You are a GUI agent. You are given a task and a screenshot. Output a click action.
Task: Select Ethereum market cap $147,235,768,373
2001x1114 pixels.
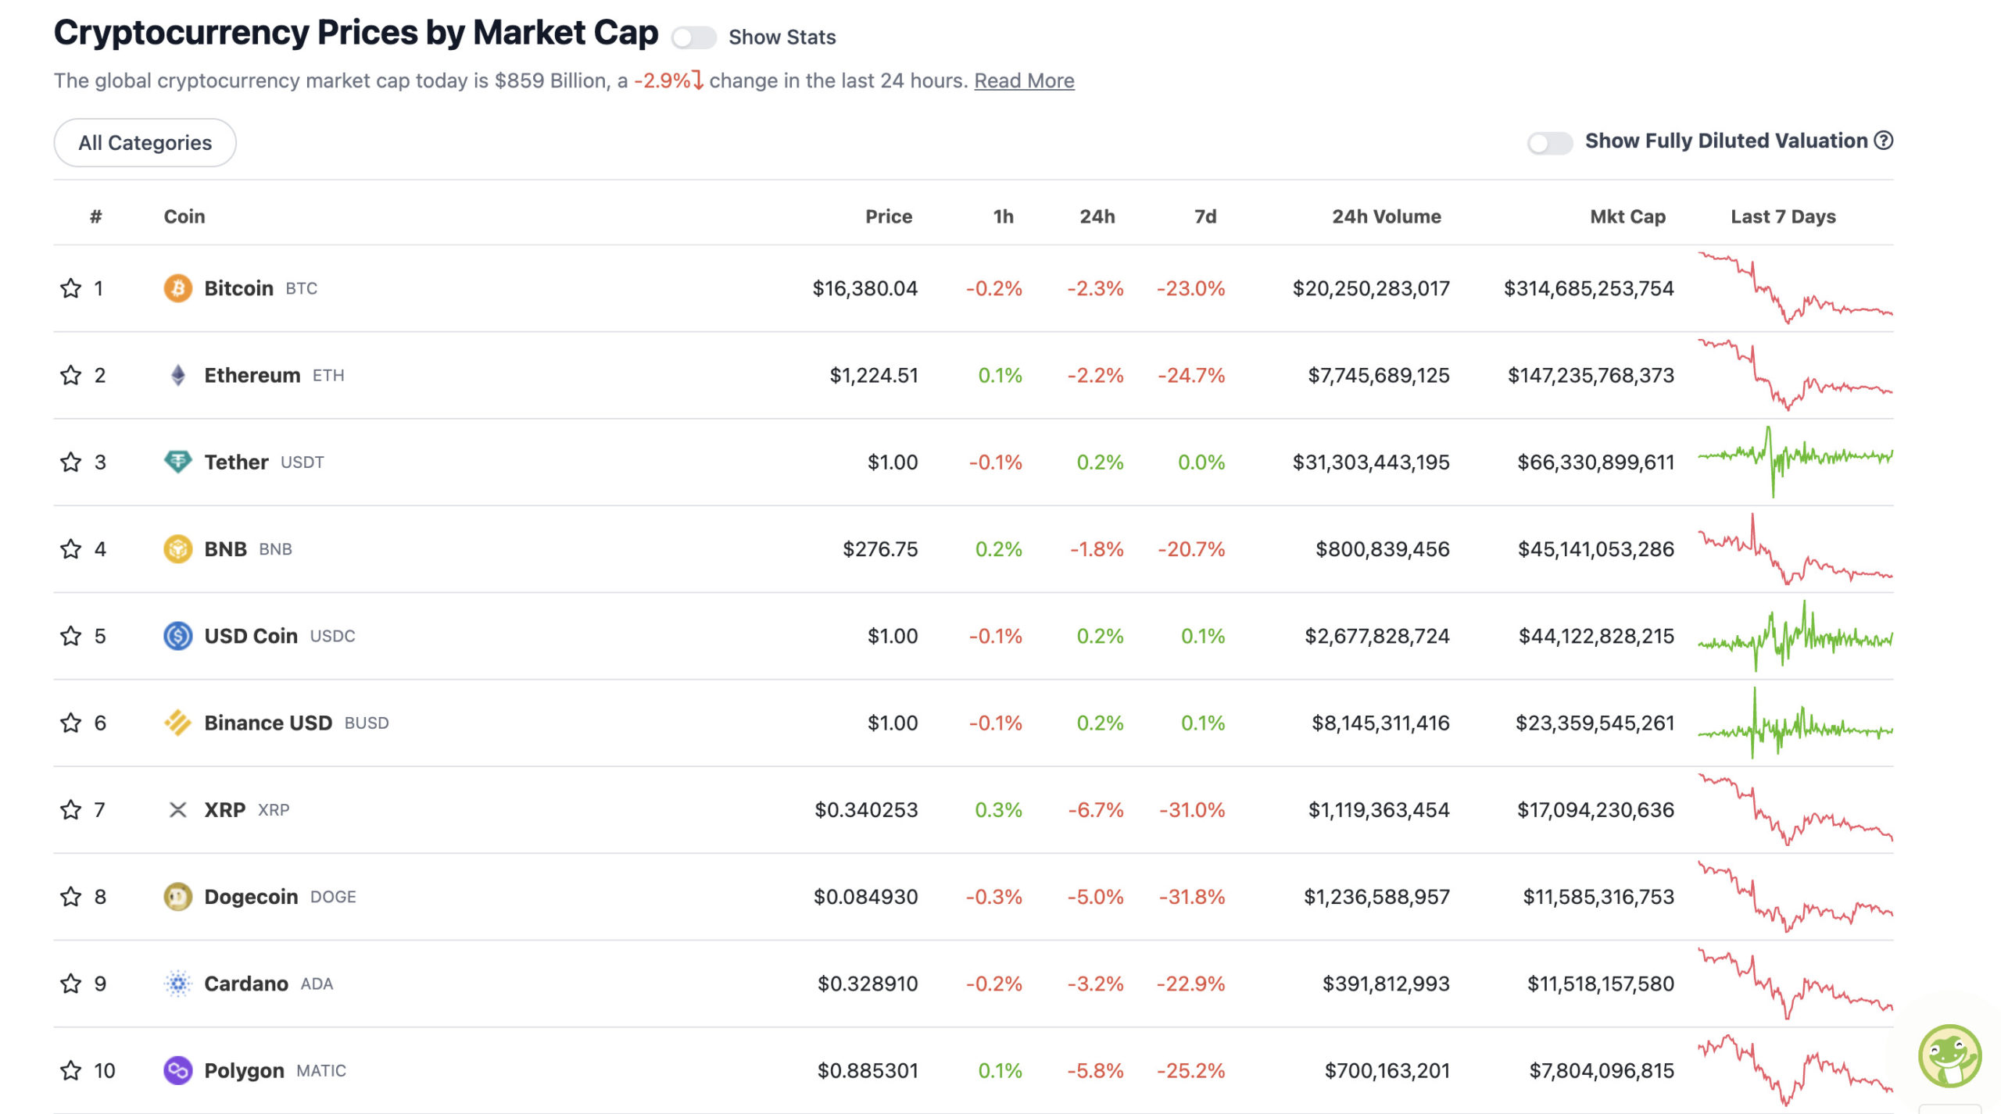(x=1591, y=375)
